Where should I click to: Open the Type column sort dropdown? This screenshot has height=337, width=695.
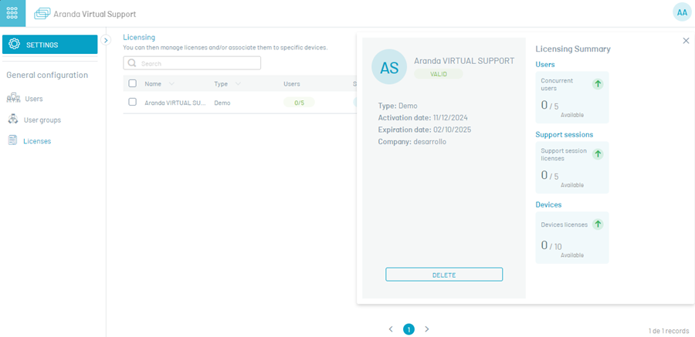coord(238,84)
